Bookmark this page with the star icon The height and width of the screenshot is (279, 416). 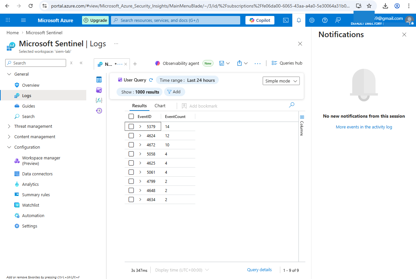point(369,6)
